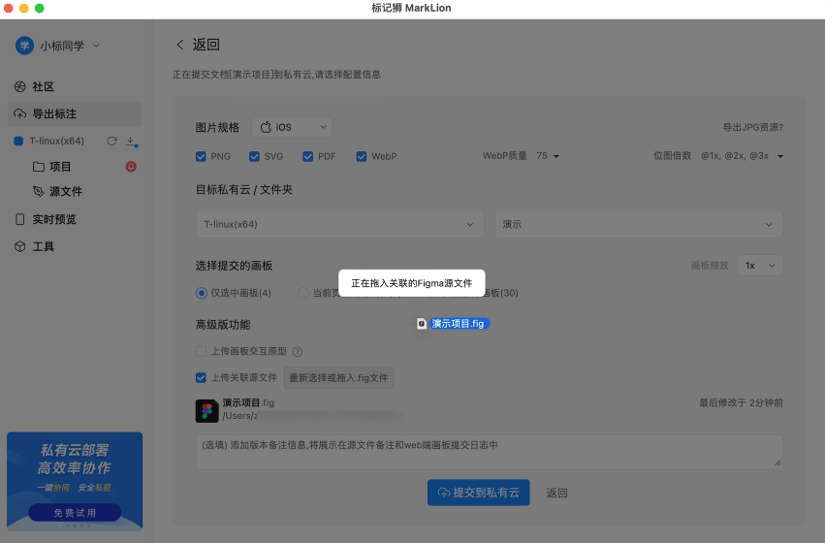Screen dimensions: 825x543
Task: Click the dragged 演示项目.fig file chip
Action: [x=454, y=324]
